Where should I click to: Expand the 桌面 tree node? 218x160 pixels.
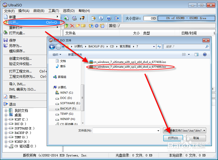[6, 115]
